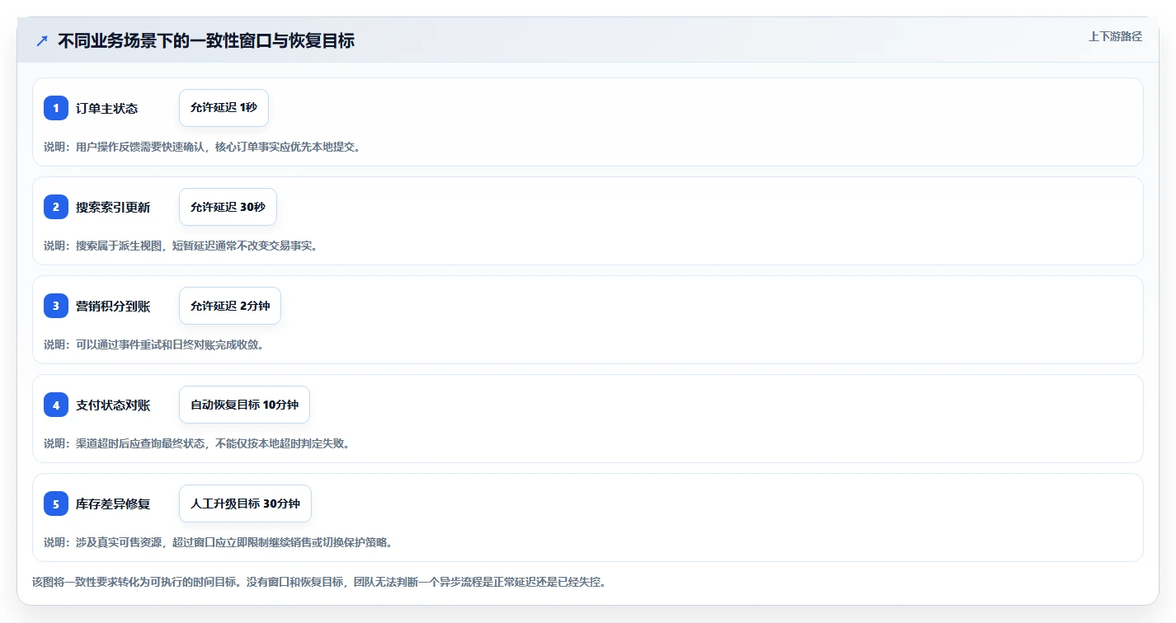This screenshot has width=1176, height=623.
Task: Click the 搜索索引更新 row title
Action: click(x=113, y=207)
